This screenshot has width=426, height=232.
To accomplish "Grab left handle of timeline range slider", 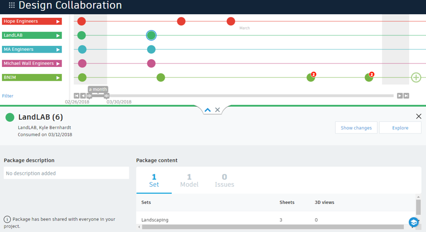I will [x=89, y=96].
